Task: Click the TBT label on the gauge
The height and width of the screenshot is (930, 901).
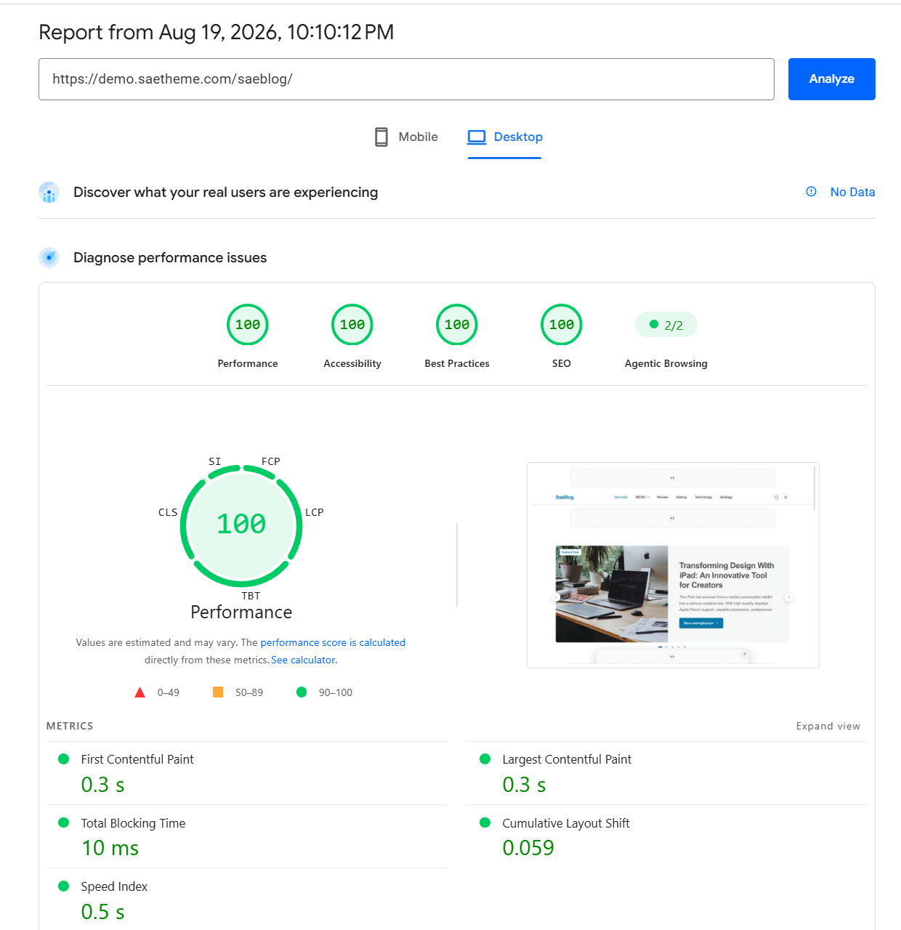Action: pyautogui.click(x=251, y=596)
